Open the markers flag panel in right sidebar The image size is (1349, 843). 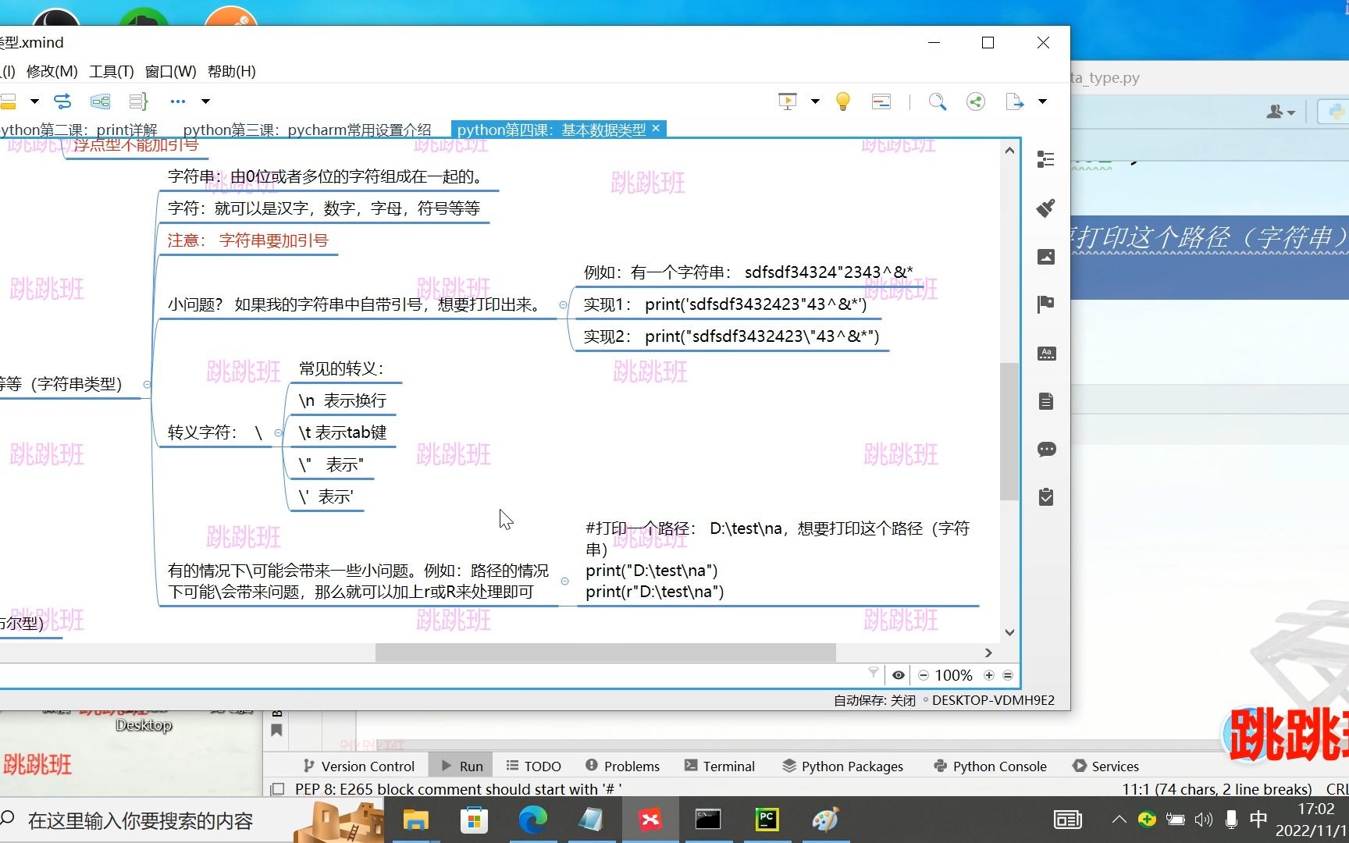click(1046, 304)
